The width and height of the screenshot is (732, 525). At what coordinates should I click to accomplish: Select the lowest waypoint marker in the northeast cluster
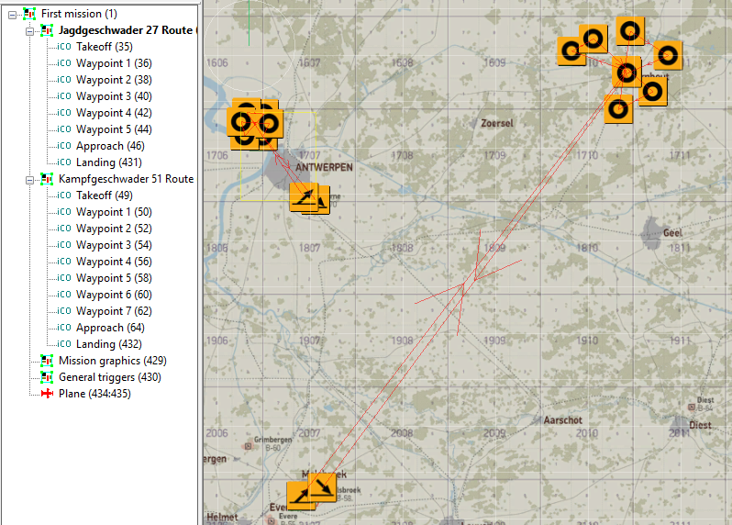click(x=618, y=109)
